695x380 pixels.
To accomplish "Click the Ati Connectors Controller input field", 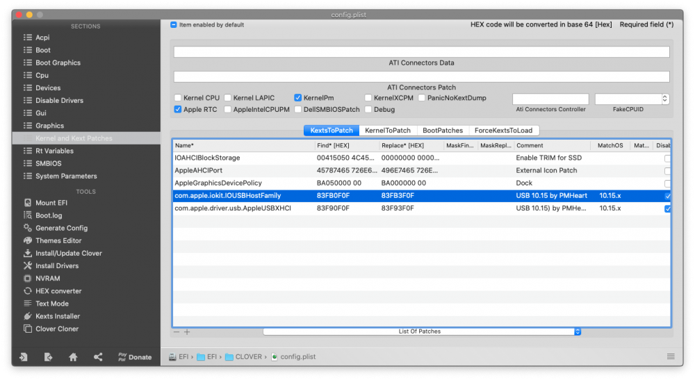I will (550, 99).
